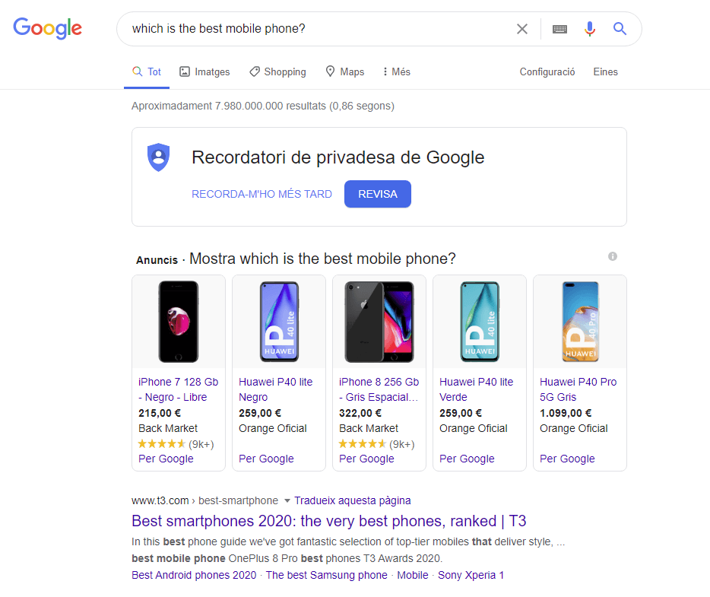
Task: Click into the search input field
Action: click(x=319, y=29)
